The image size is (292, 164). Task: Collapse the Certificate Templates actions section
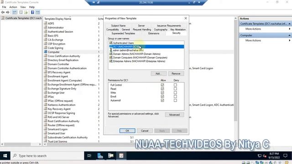[289, 24]
